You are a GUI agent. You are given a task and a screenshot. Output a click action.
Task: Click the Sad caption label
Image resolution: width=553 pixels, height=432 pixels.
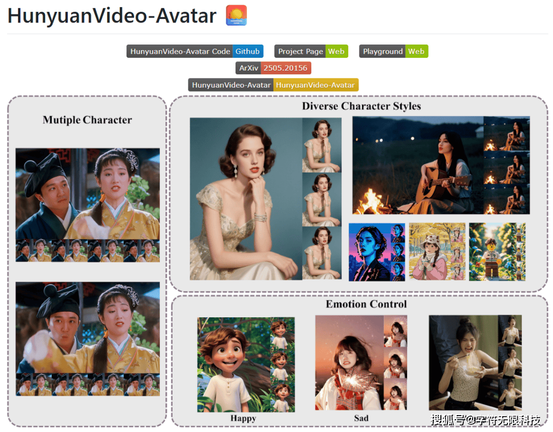pyautogui.click(x=361, y=418)
